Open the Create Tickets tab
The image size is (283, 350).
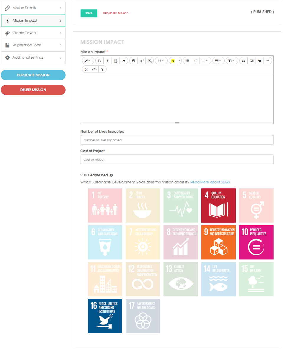click(x=33, y=33)
